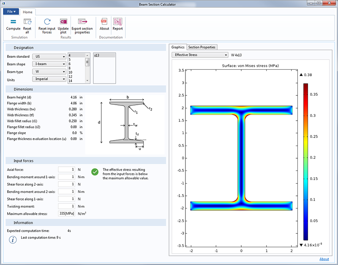Switch to the Home ribbon tab

pyautogui.click(x=27, y=12)
